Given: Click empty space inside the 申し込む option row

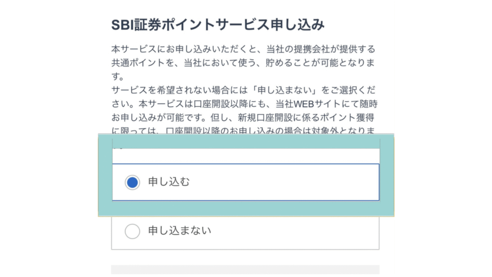Looking at the screenshot, I should (288, 182).
